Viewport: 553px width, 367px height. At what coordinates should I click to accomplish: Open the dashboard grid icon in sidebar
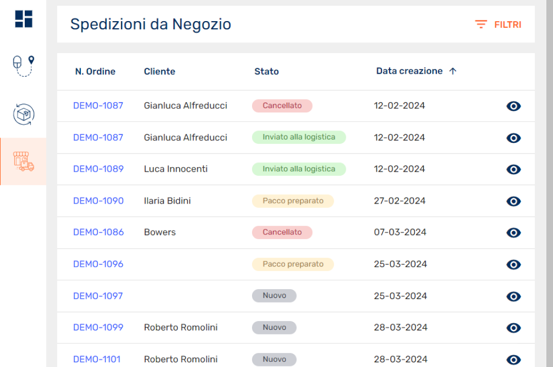pos(23,19)
